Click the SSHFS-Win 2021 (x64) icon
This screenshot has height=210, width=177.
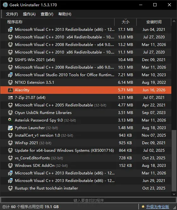[x=10, y=60]
